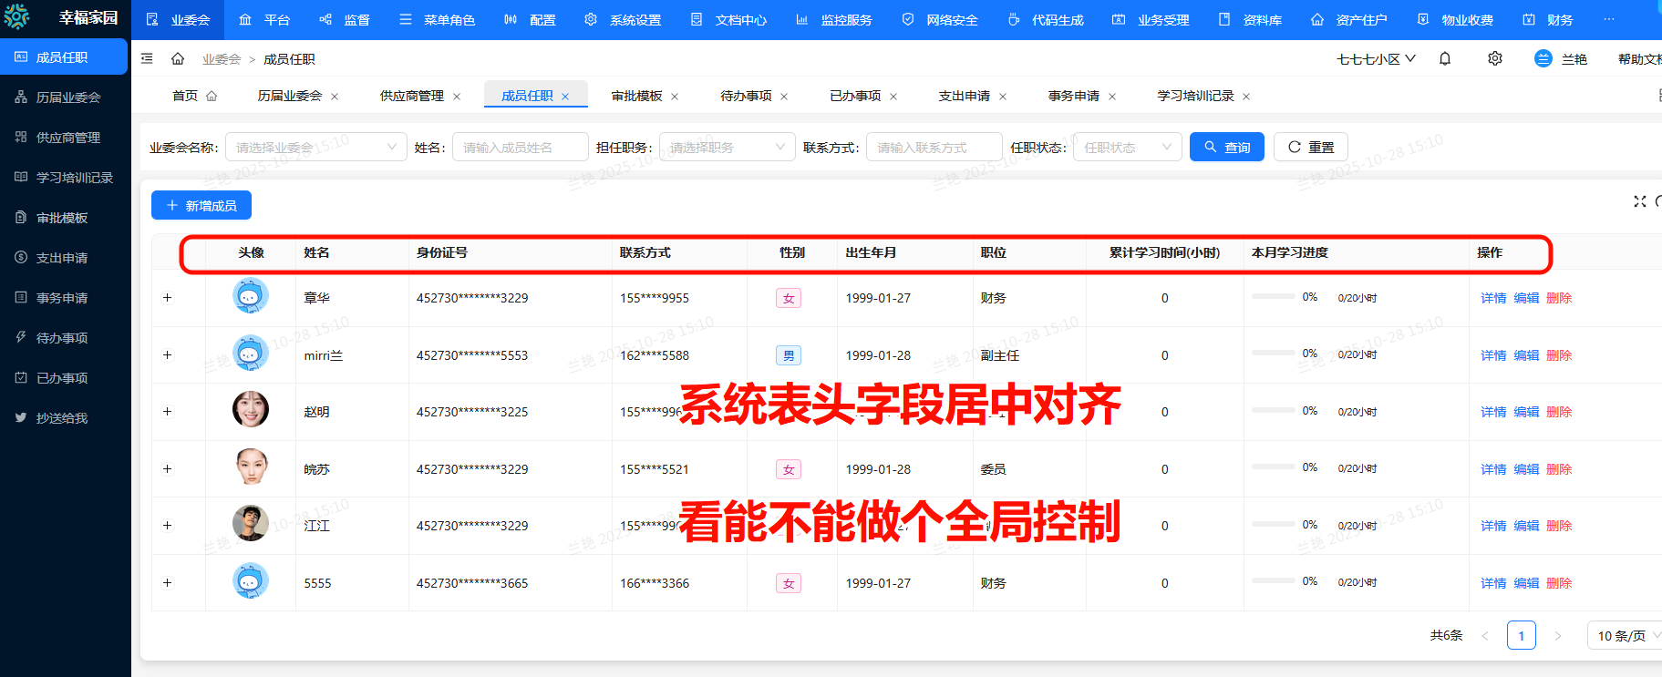Expand the row for 章华
This screenshot has width=1662, height=677.
coord(167,298)
